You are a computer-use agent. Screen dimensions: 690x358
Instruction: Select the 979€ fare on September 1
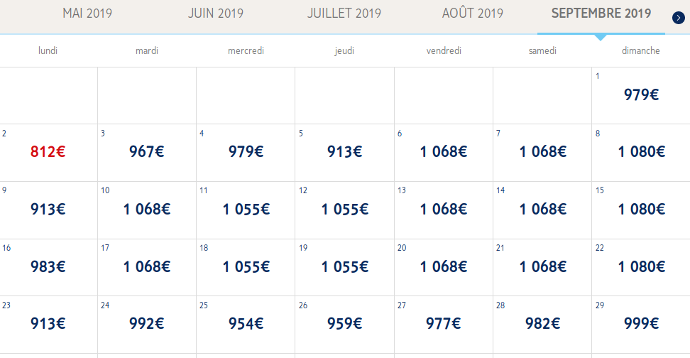[642, 94]
